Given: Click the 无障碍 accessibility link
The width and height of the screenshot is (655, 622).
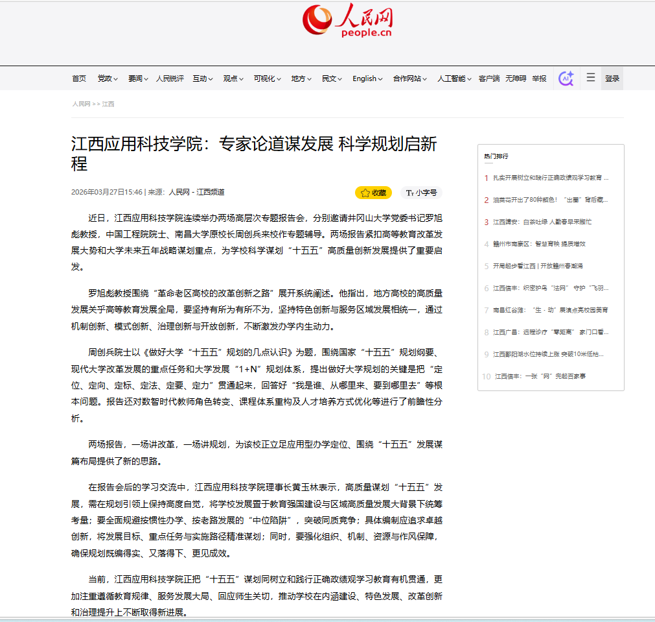Looking at the screenshot, I should point(516,78).
